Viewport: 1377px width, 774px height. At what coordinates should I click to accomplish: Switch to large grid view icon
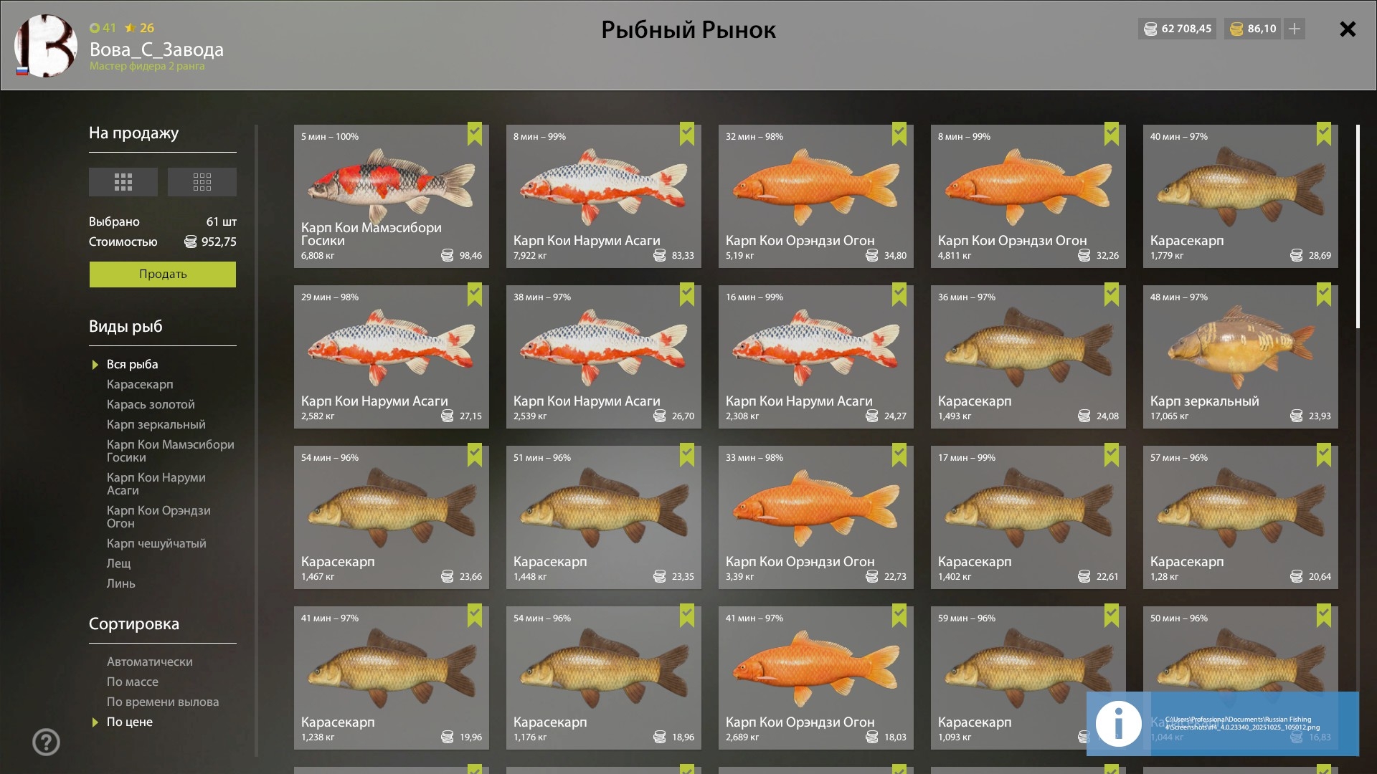click(123, 182)
